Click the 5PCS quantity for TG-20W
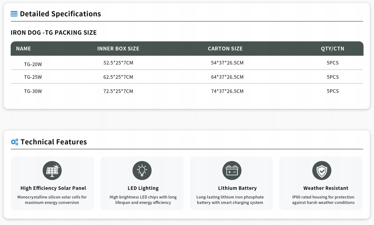 (333, 63)
